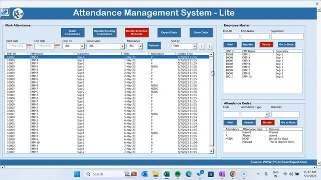Click the Save Data button
Image resolution: width=321 pixels, height=180 pixels.
(x=201, y=32)
